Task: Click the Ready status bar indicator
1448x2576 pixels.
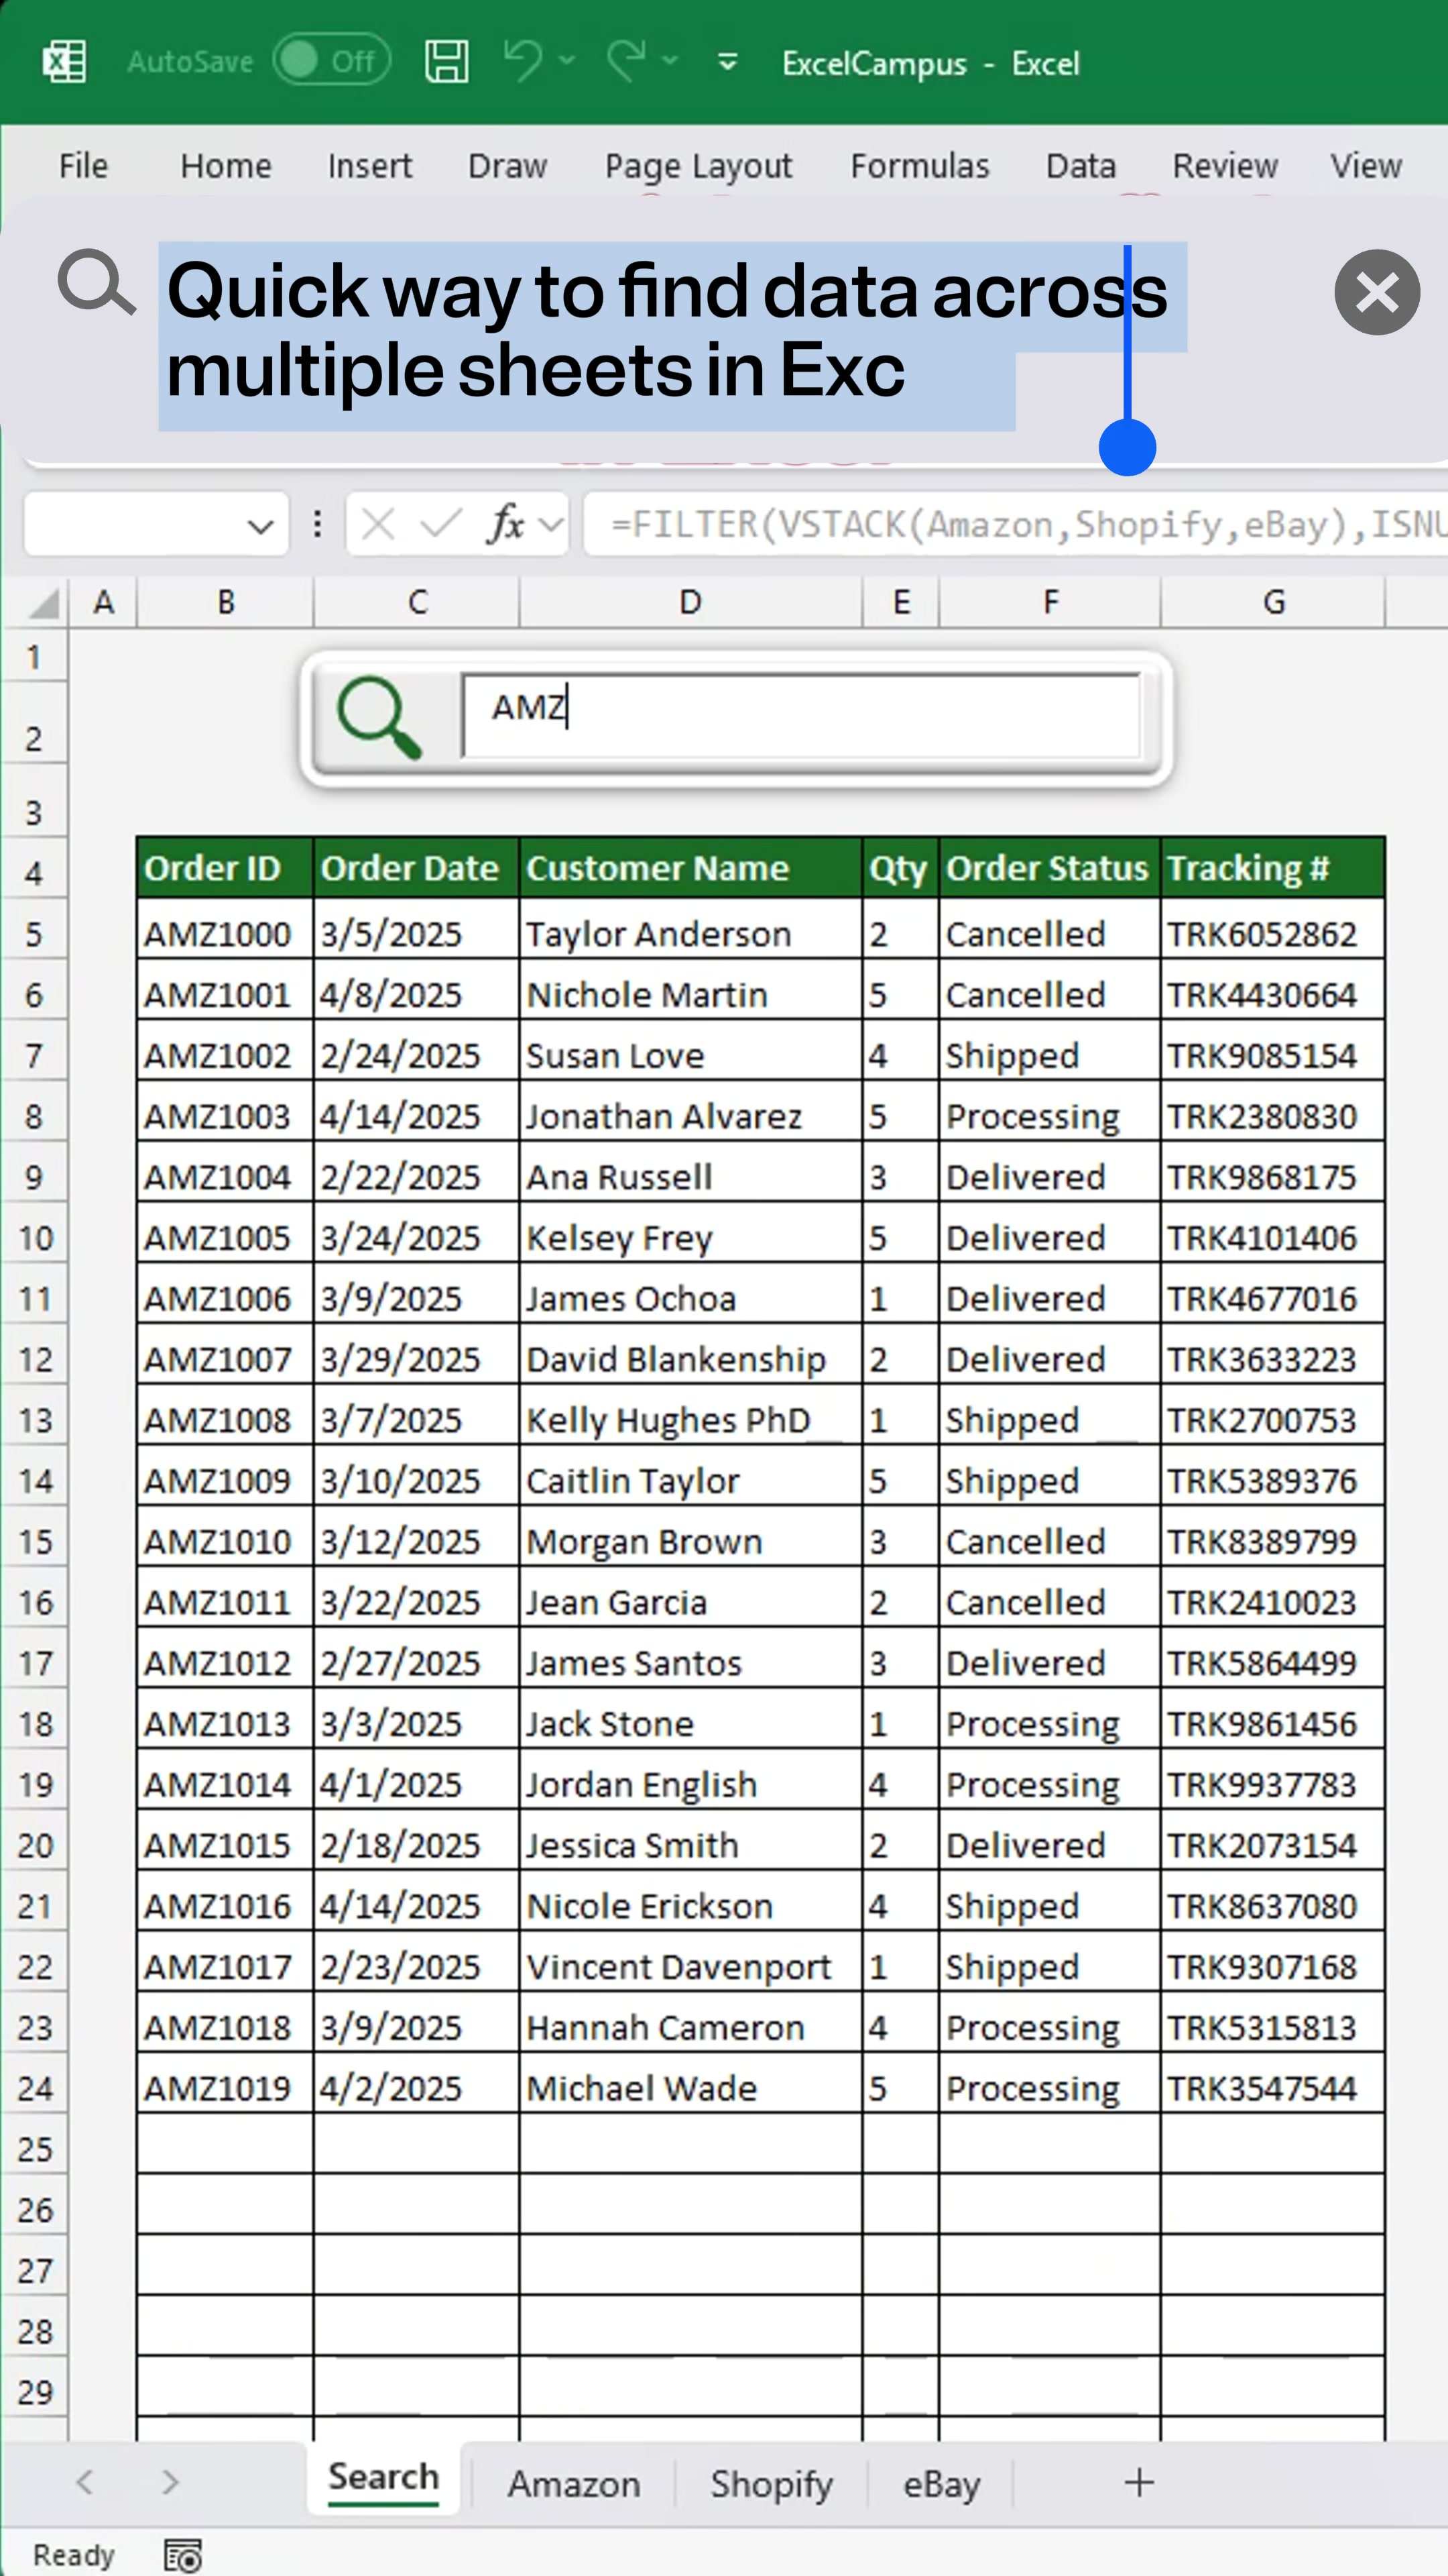Action: coord(74,2555)
